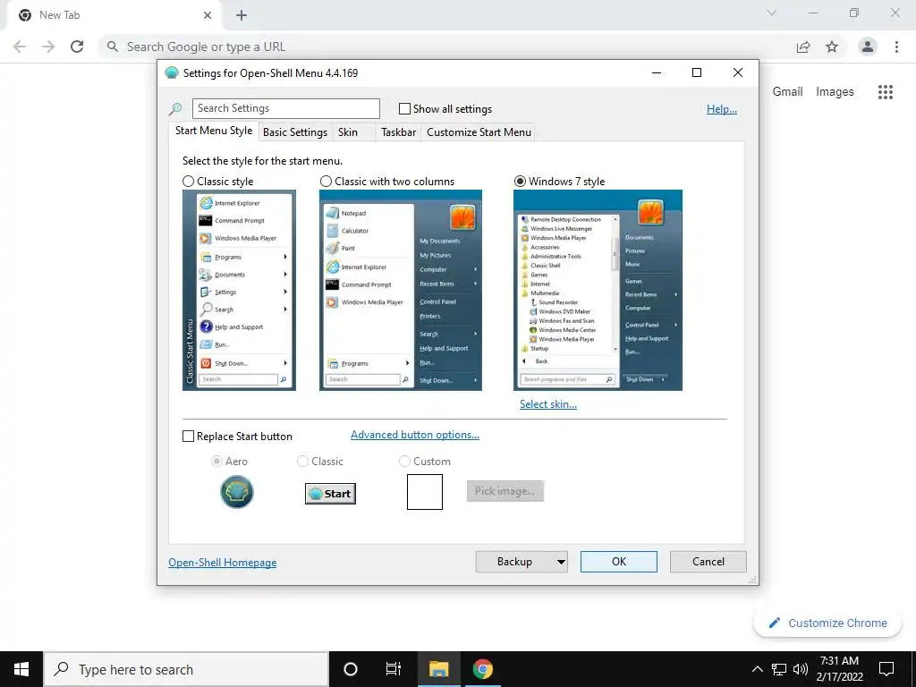This screenshot has height=687, width=916.
Task: Click the share page icon in Chrome
Action: [x=803, y=47]
